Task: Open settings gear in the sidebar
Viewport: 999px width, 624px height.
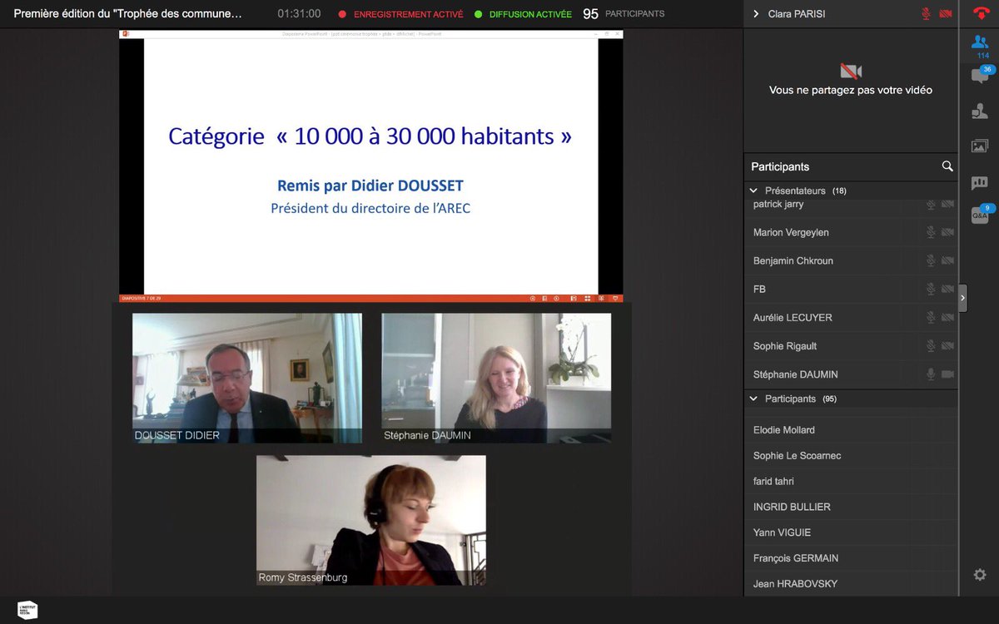Action: point(980,575)
